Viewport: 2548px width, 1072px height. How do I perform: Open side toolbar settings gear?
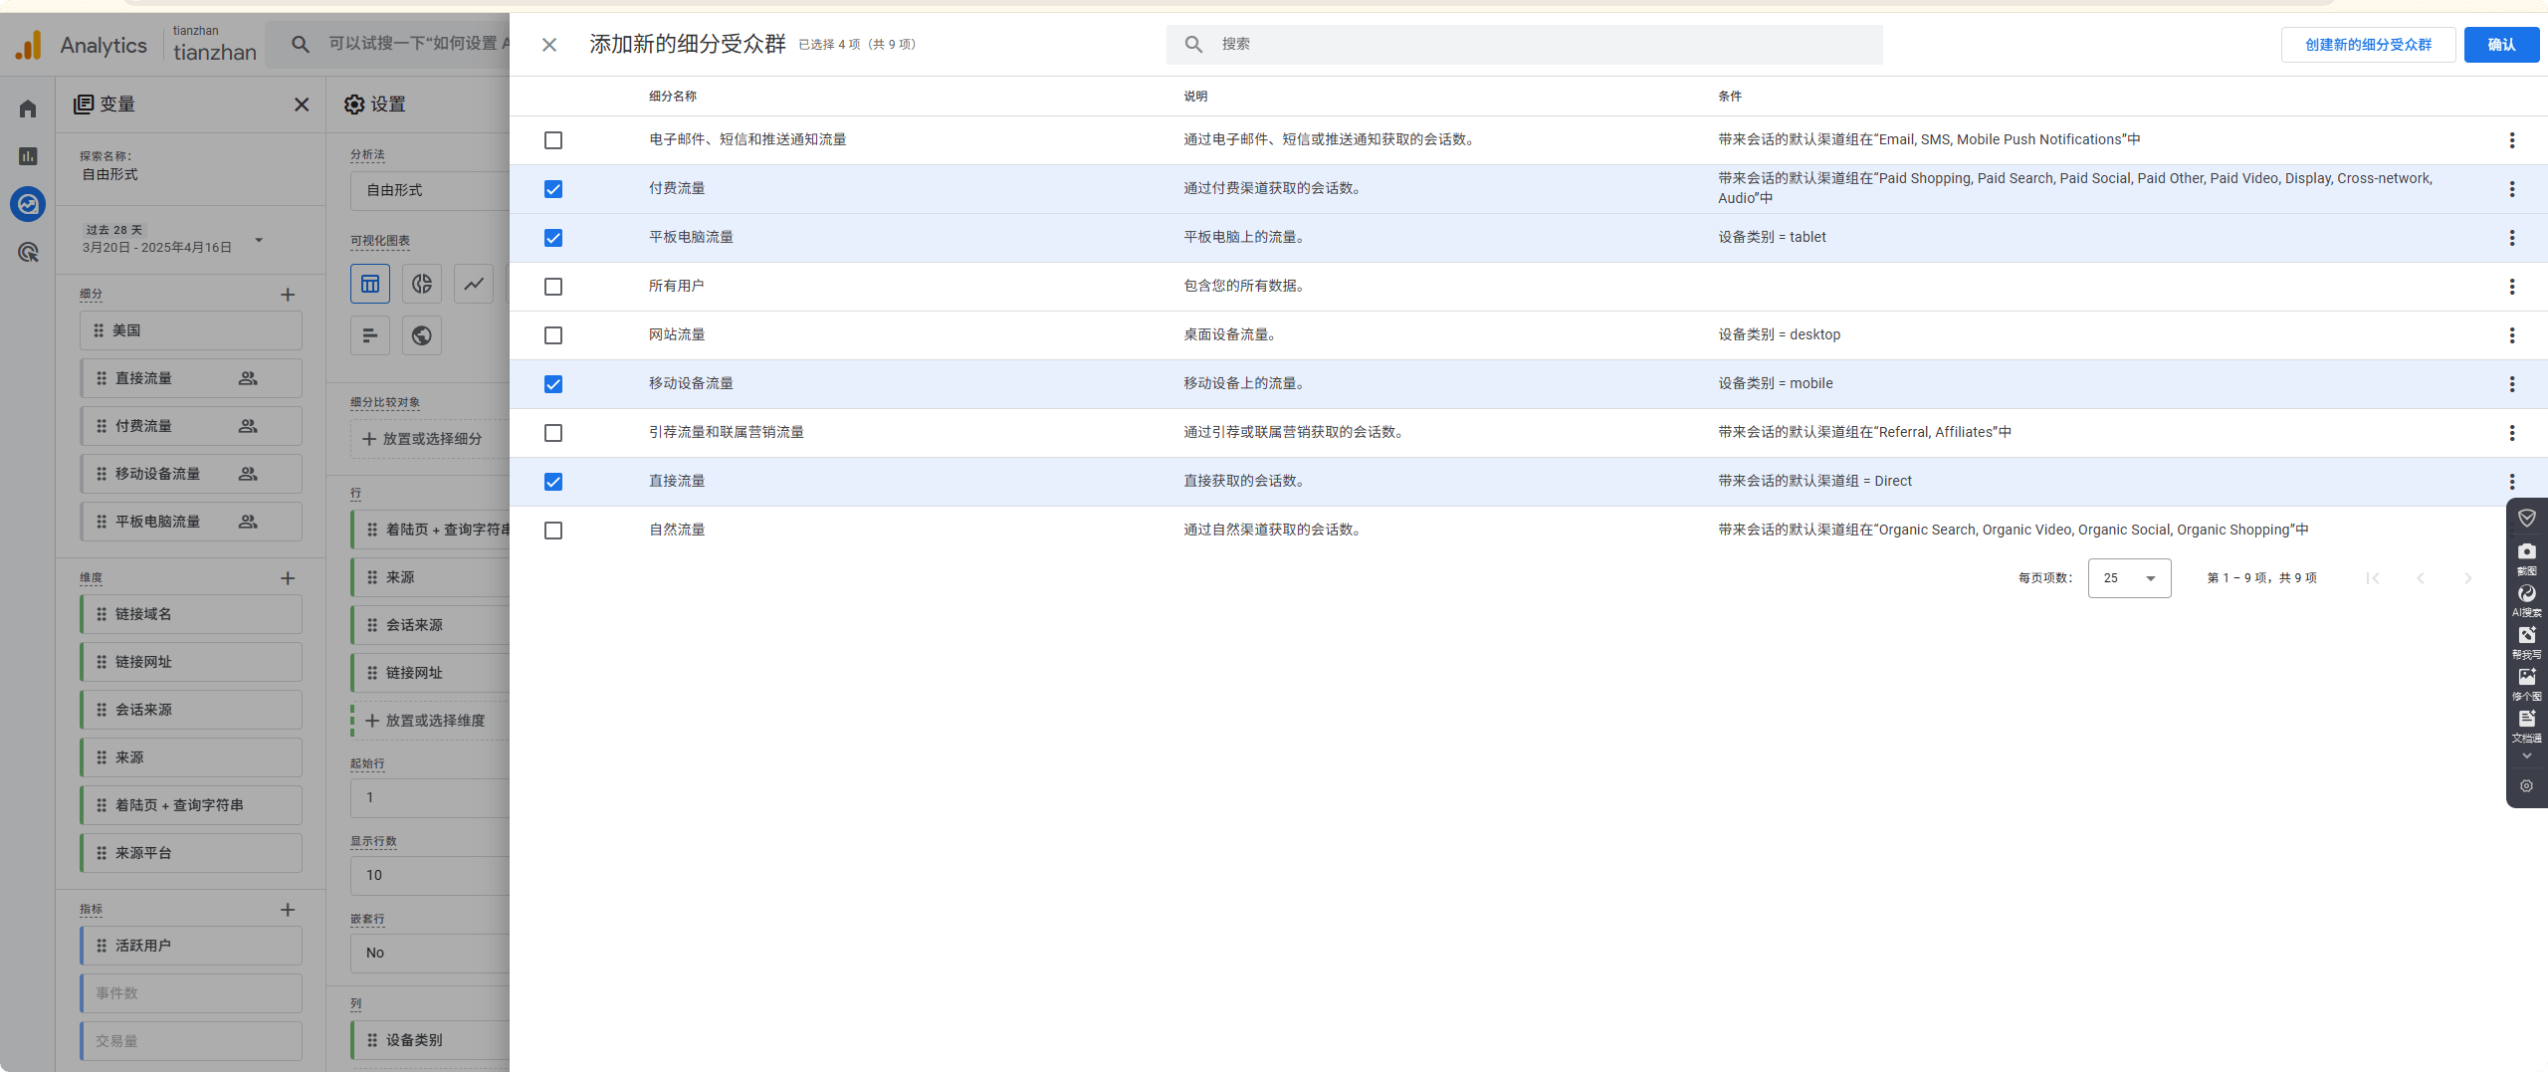[x=2526, y=786]
